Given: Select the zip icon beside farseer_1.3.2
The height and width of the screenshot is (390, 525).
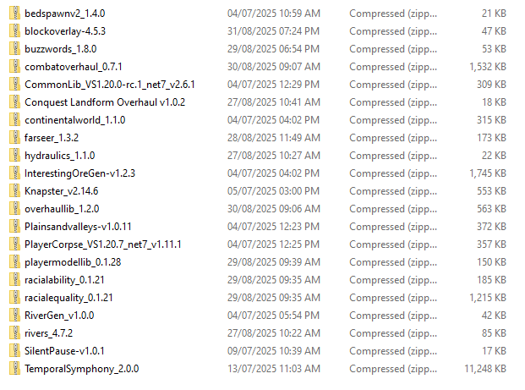Looking at the screenshot, I should [14, 137].
